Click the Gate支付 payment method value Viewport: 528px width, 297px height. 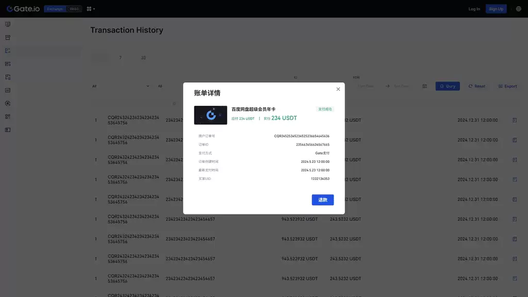pos(322,153)
